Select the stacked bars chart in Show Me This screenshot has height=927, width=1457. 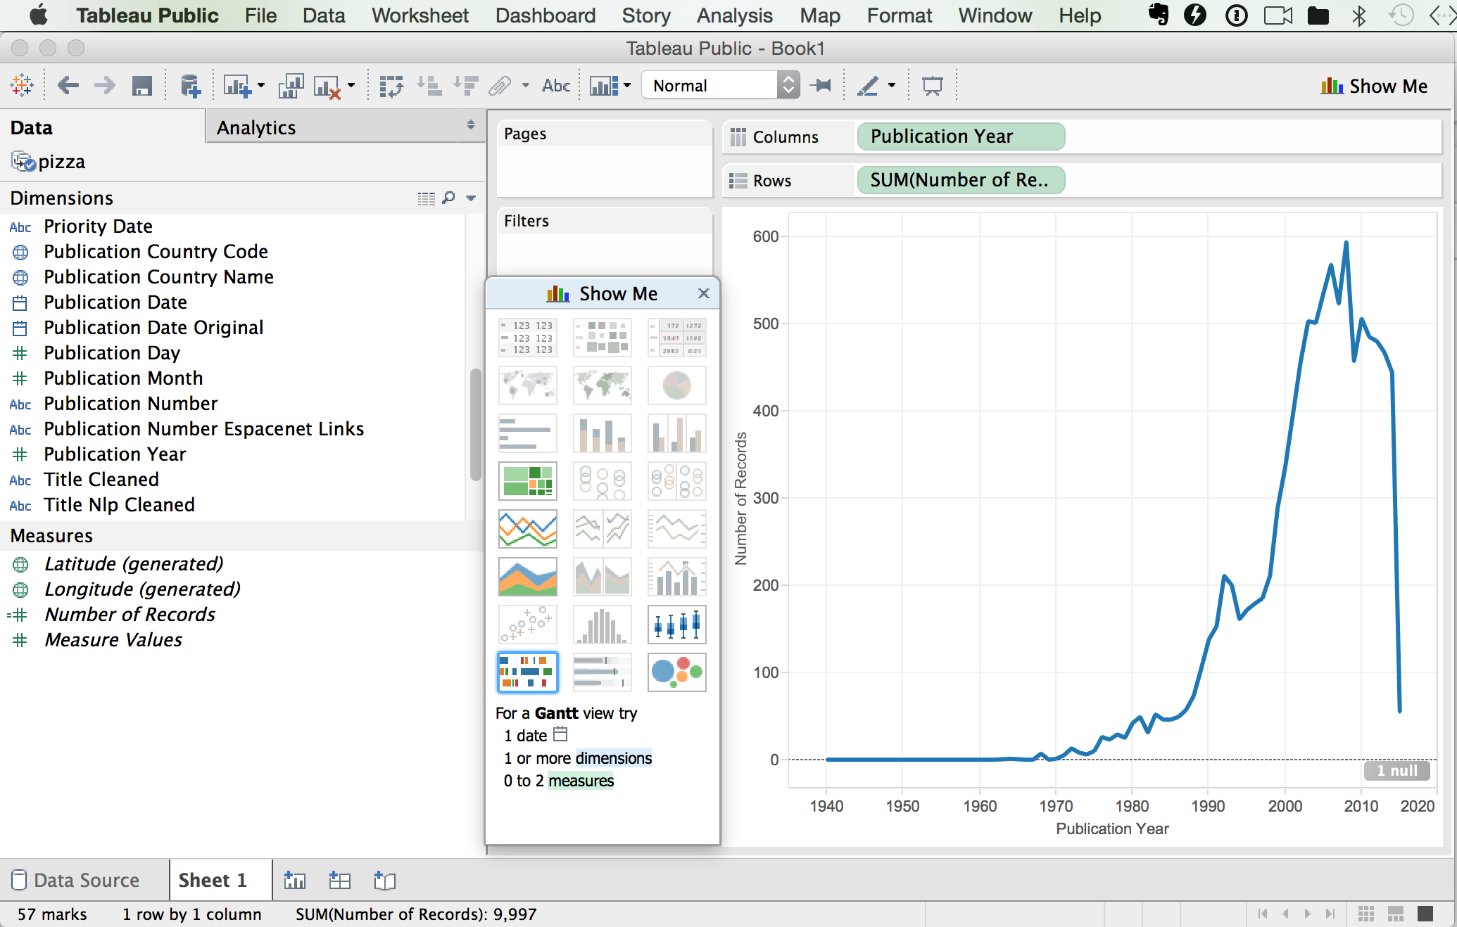(x=603, y=433)
